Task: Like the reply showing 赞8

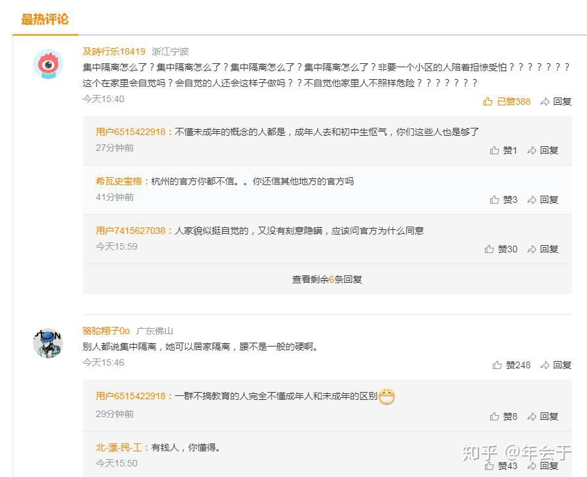Action: pyautogui.click(x=503, y=416)
